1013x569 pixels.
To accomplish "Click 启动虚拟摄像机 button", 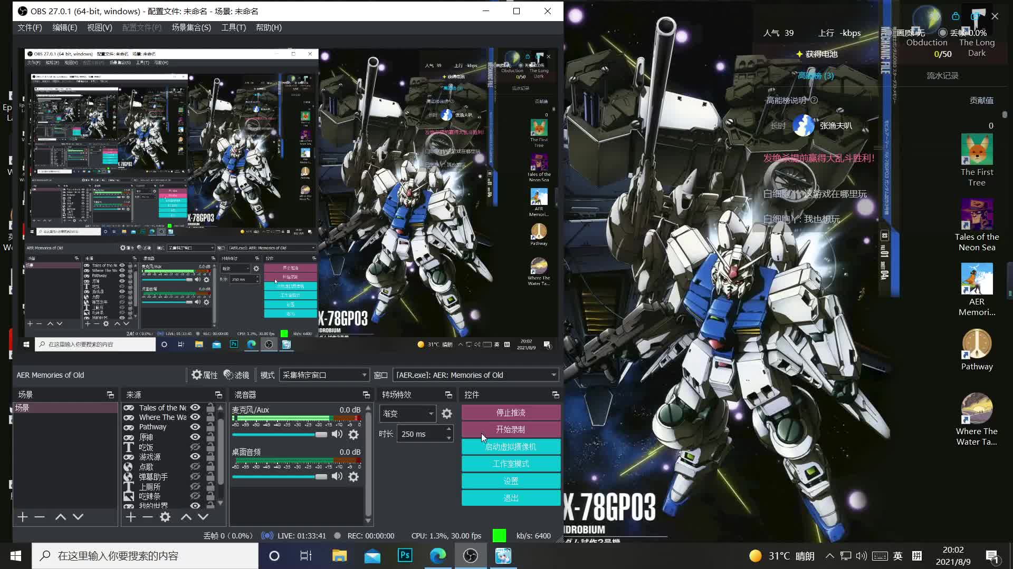I will (x=511, y=447).
